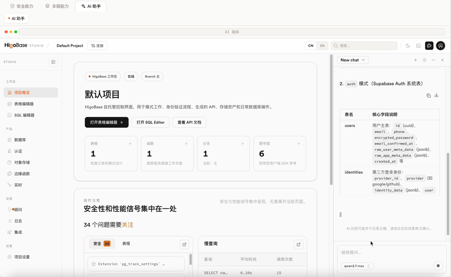The image size is (451, 277).
Task: Click the users table name cell
Action: [350, 126]
